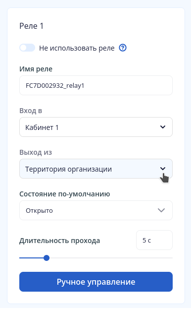The width and height of the screenshot is (191, 311).
Task: Click the 'Имя реле' field label
Action: (x=36, y=69)
